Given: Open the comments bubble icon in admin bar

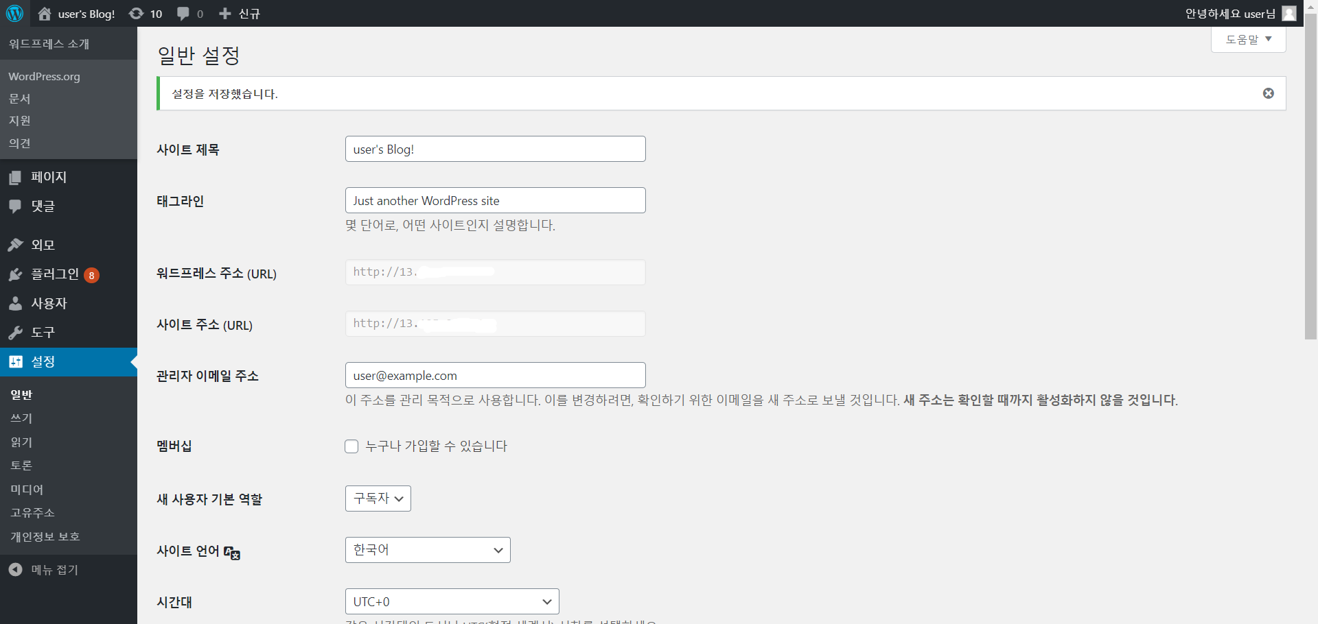Looking at the screenshot, I should coord(183,14).
